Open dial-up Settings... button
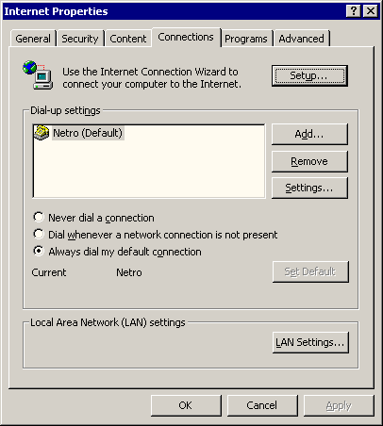The image size is (383, 426). [309, 188]
